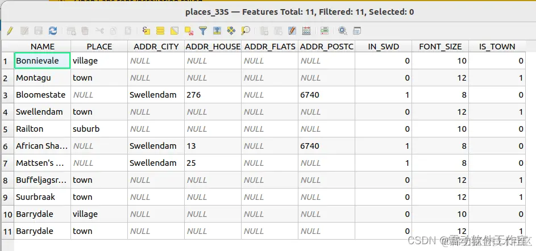Click the African Sha… name cell
Image resolution: width=536 pixels, height=251 pixels.
point(43,146)
